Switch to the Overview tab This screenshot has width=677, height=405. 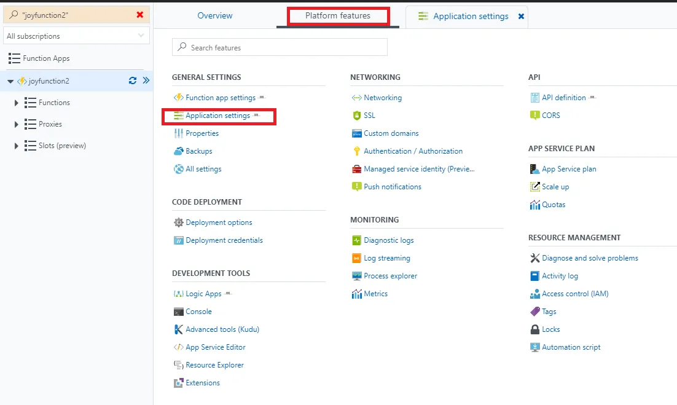pos(214,15)
